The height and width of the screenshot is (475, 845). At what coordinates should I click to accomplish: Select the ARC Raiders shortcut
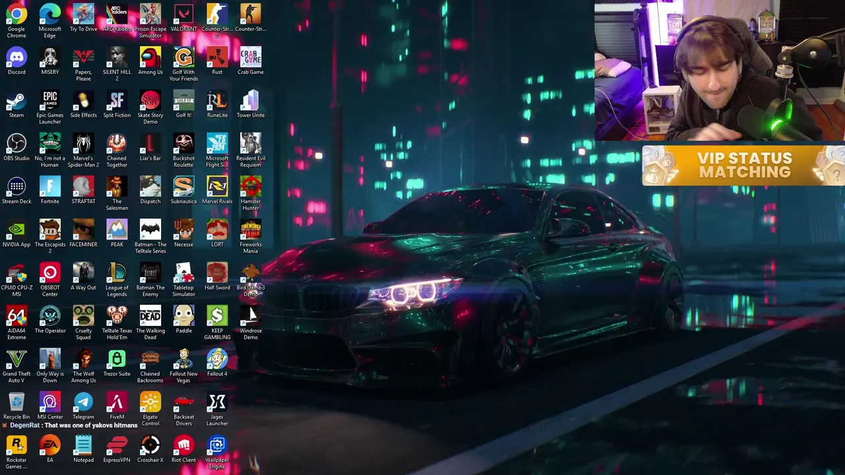pyautogui.click(x=117, y=17)
